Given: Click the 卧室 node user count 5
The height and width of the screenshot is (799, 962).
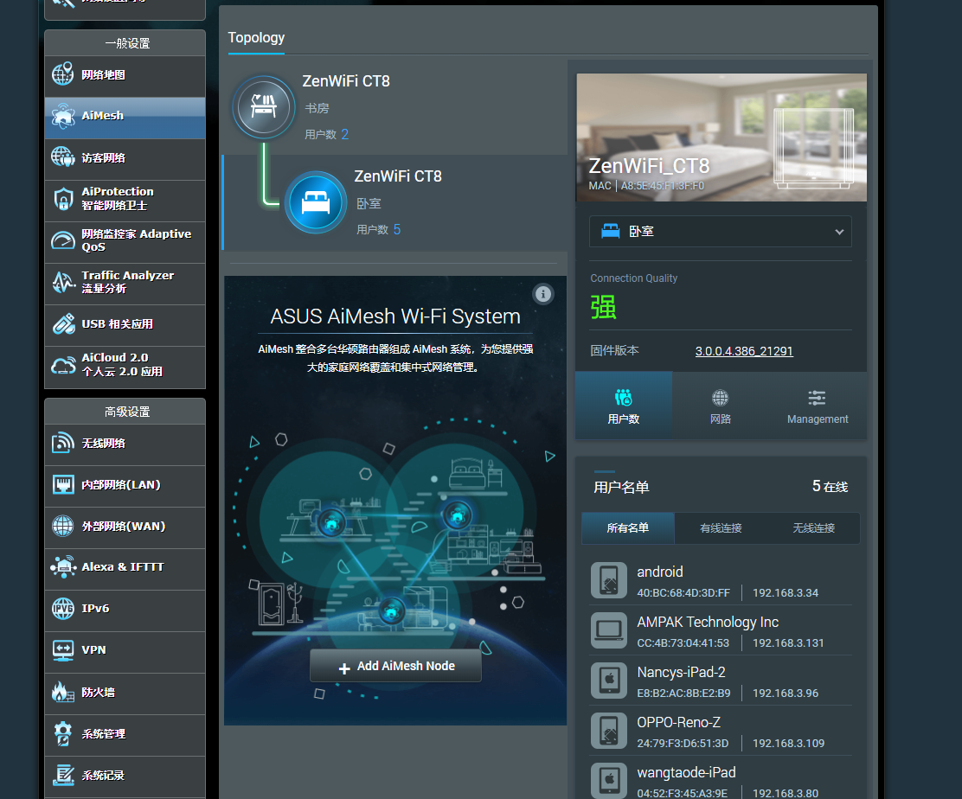Looking at the screenshot, I should tap(397, 229).
